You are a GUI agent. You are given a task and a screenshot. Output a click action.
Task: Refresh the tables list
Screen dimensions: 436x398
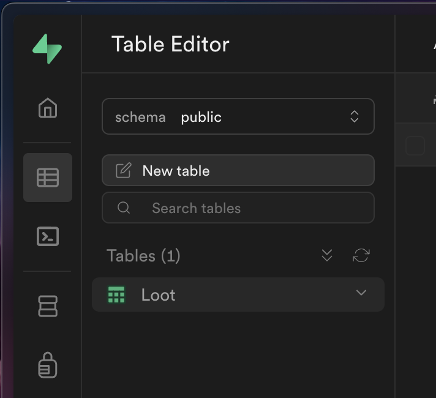tap(361, 256)
